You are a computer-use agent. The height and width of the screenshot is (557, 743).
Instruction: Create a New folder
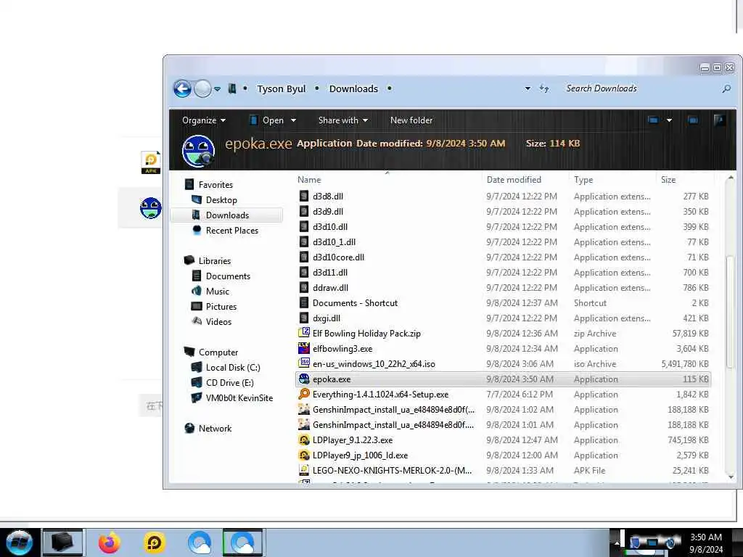(411, 120)
